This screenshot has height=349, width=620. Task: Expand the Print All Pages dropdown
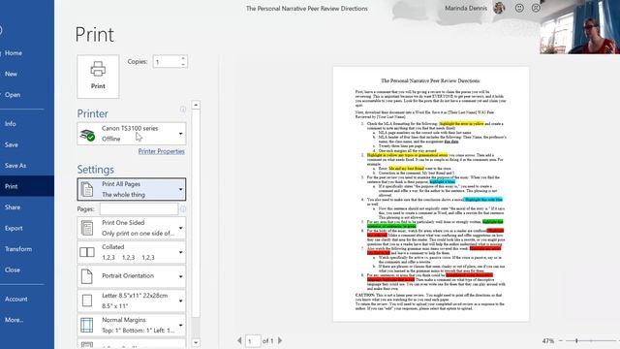pos(132,189)
